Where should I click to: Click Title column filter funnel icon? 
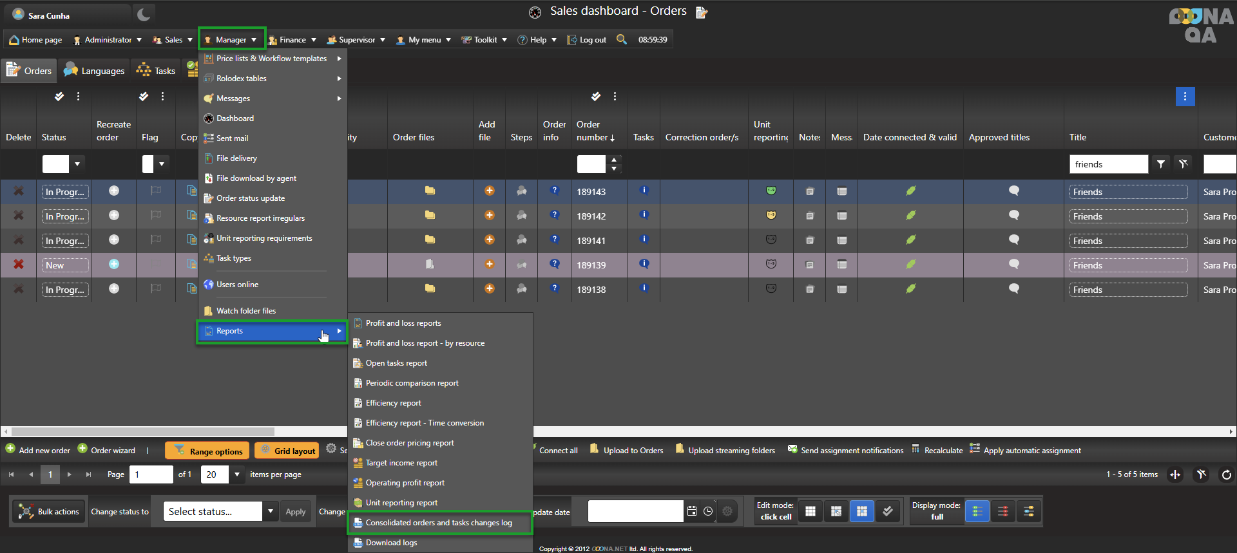click(x=1160, y=164)
